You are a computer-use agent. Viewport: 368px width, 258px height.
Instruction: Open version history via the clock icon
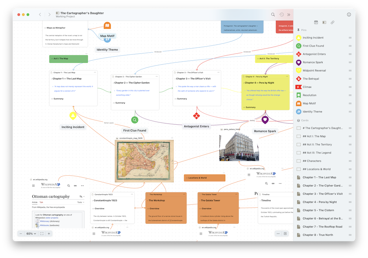pos(281,14)
